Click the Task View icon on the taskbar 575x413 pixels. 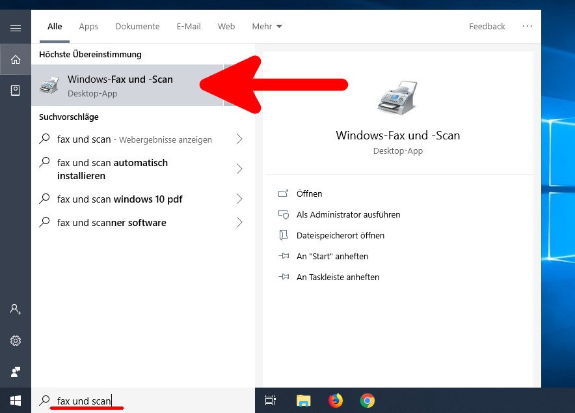(x=271, y=400)
